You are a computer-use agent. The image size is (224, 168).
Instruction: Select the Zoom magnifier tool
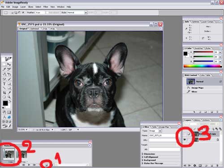pos(9,97)
